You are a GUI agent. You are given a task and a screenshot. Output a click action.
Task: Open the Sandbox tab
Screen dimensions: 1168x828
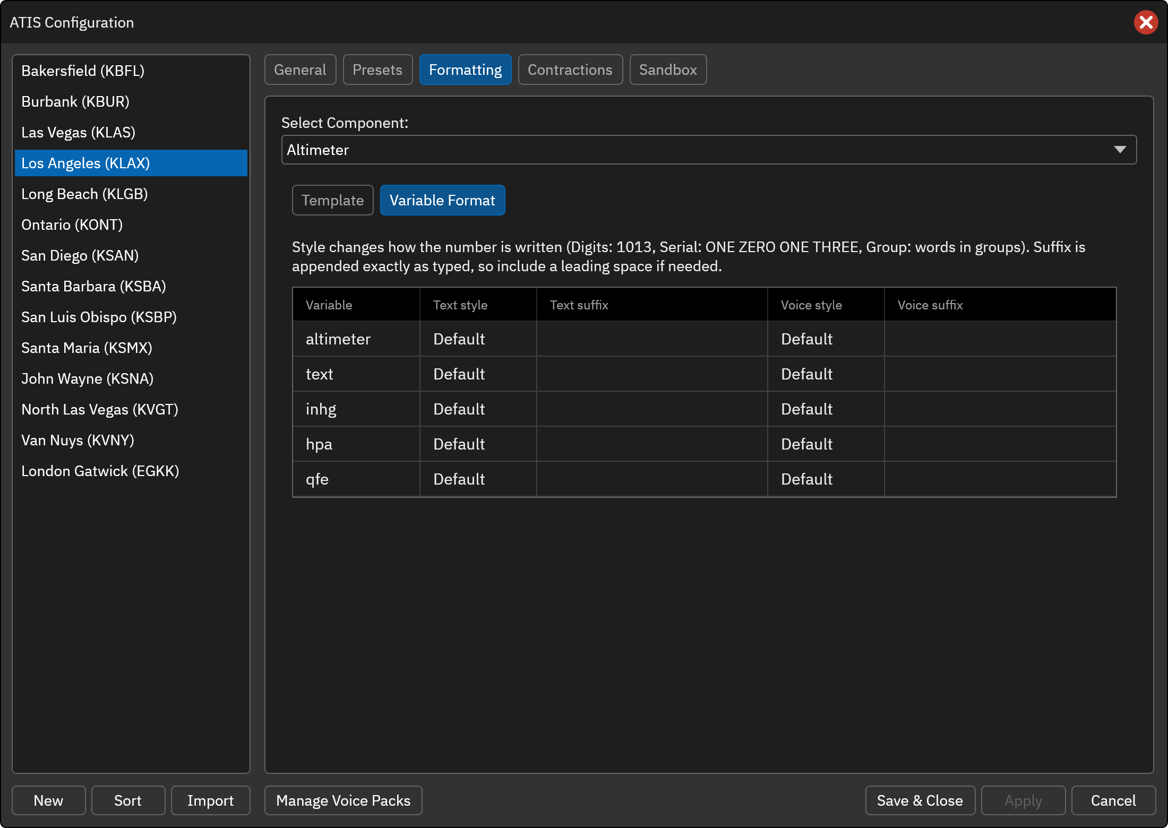click(x=668, y=70)
